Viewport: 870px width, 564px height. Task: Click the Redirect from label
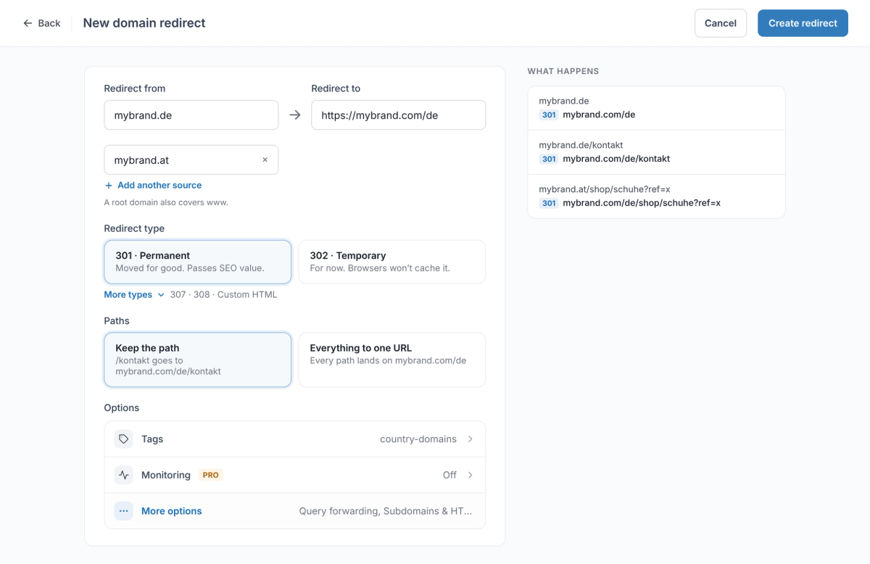[135, 88]
